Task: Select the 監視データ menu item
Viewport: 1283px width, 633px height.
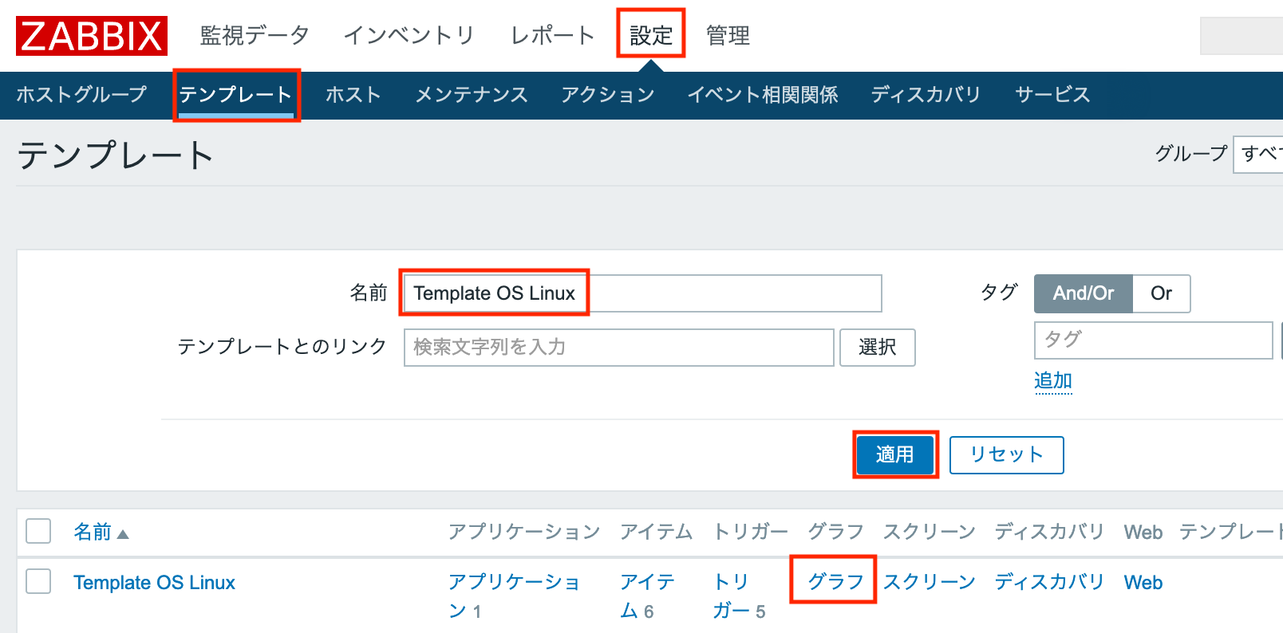Action: 253,35
